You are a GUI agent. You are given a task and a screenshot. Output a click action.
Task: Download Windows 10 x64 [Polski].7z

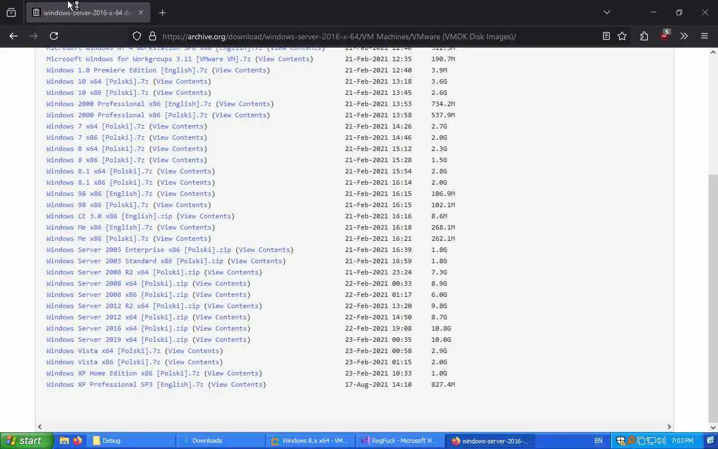click(x=98, y=81)
